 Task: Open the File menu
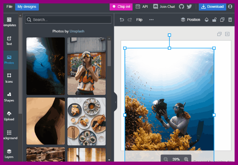pyautogui.click(x=9, y=7)
